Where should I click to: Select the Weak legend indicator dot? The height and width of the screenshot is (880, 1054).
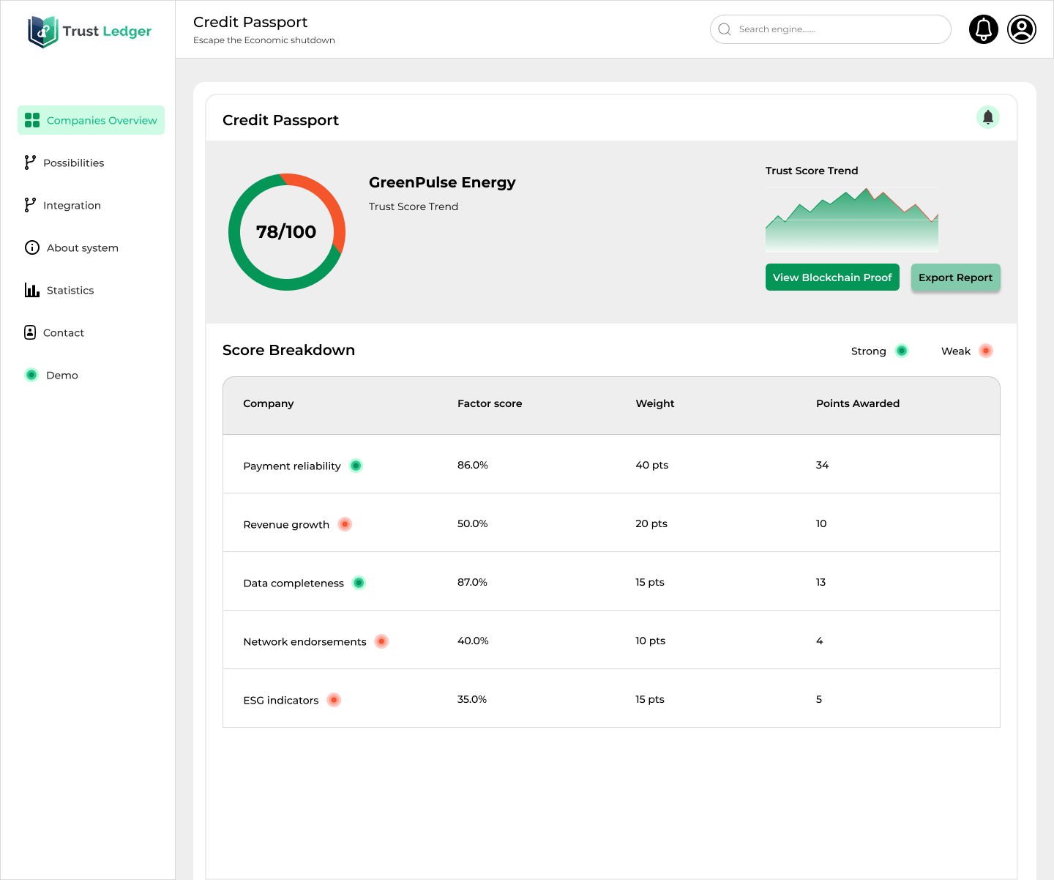(986, 351)
